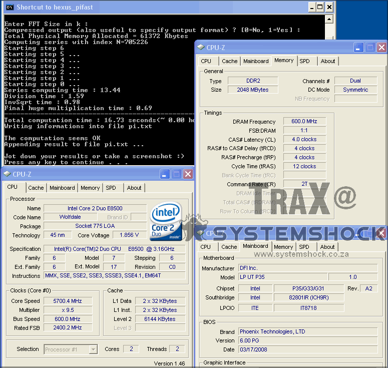388x368 pixels.
Task: Select active Memory tab in top CPU-Z window
Action: [284, 61]
